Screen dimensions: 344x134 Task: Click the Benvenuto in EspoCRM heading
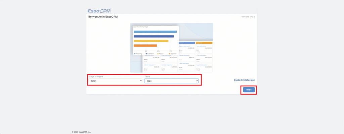pos(103,17)
